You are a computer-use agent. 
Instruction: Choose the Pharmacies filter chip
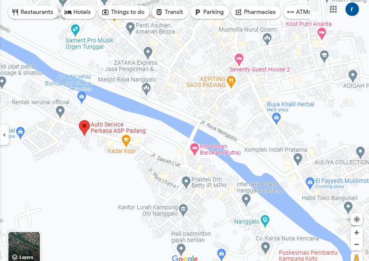(x=256, y=12)
